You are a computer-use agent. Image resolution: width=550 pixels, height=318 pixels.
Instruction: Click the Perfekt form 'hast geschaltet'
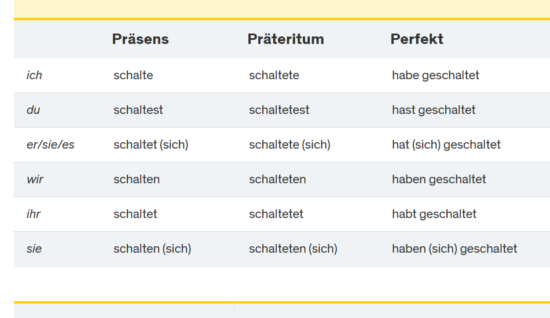coord(434,110)
